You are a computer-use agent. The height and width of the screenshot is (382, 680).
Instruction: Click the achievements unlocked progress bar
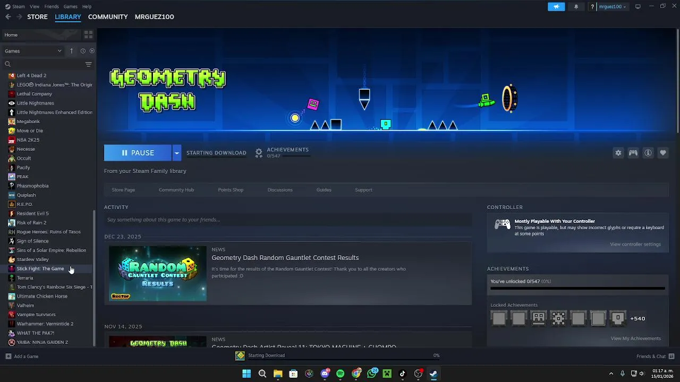(x=577, y=288)
